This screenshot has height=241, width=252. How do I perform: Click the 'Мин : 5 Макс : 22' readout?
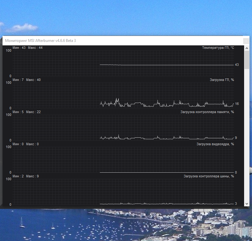coord(26,112)
